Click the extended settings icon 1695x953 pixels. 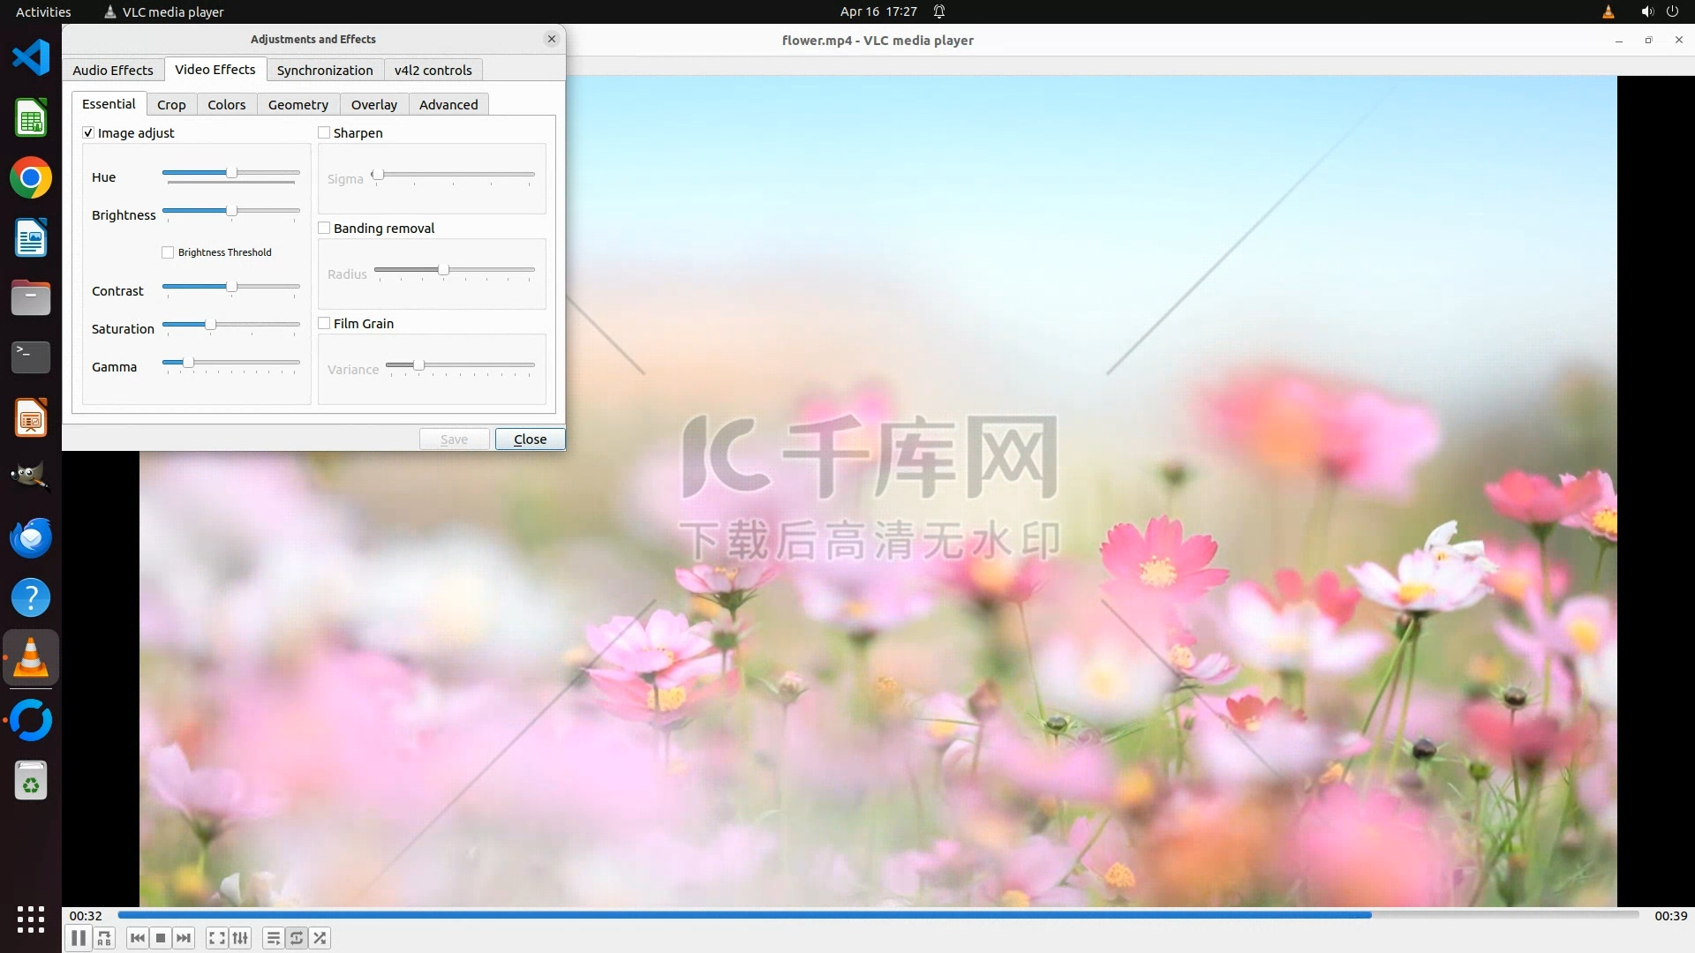[x=240, y=938]
